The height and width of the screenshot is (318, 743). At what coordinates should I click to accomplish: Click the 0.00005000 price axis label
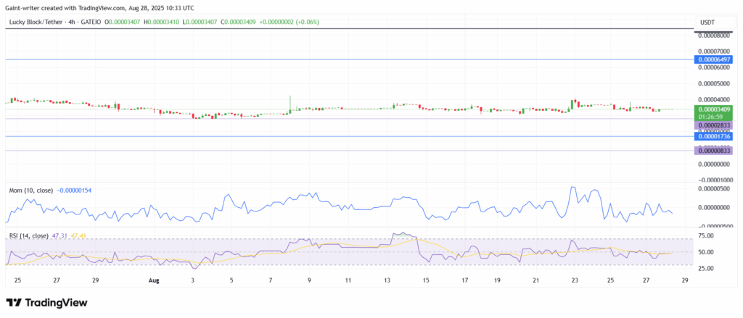tap(715, 84)
